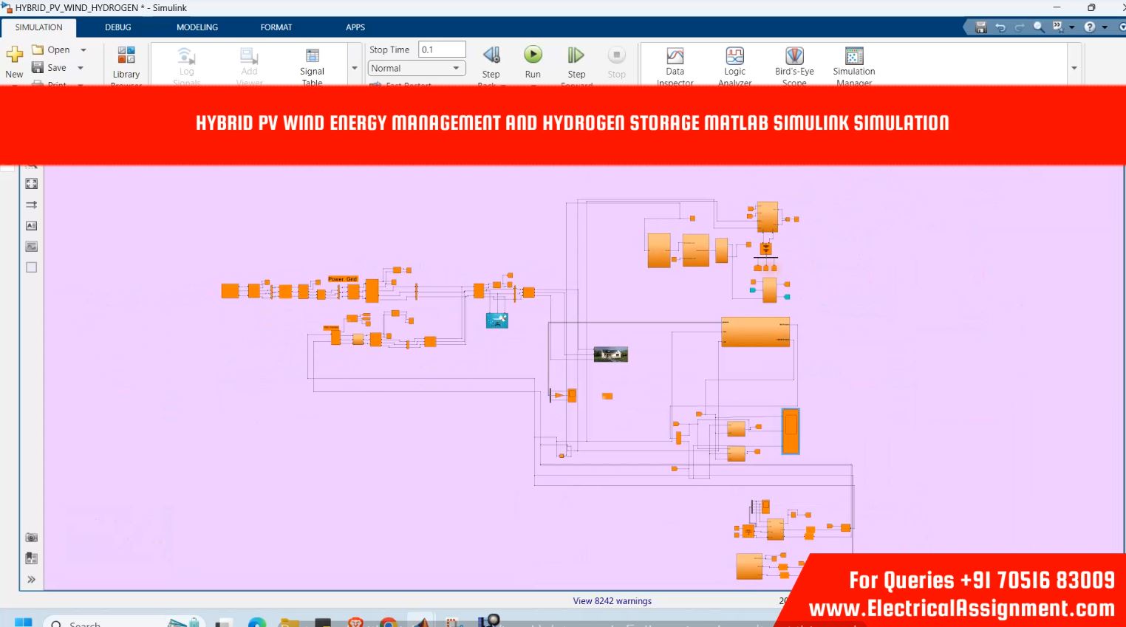Click the Signal Table icon

[x=312, y=62]
